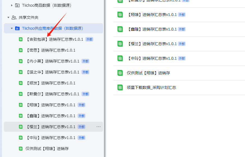Collapse the 共享文件夹 section arrow
This screenshot has width=245, height=157.
[8, 17]
